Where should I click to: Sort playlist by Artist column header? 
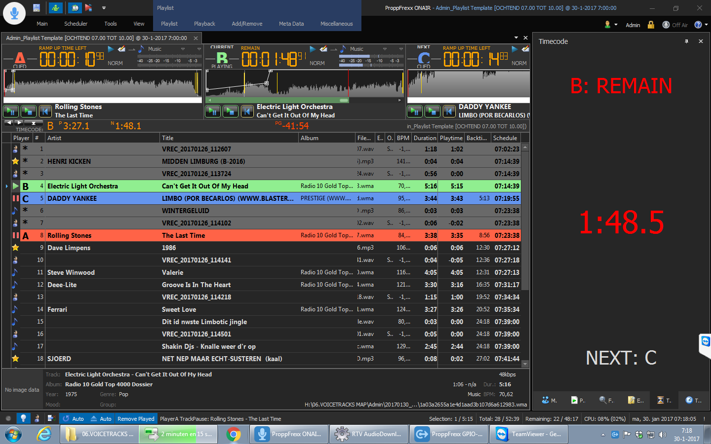[102, 138]
